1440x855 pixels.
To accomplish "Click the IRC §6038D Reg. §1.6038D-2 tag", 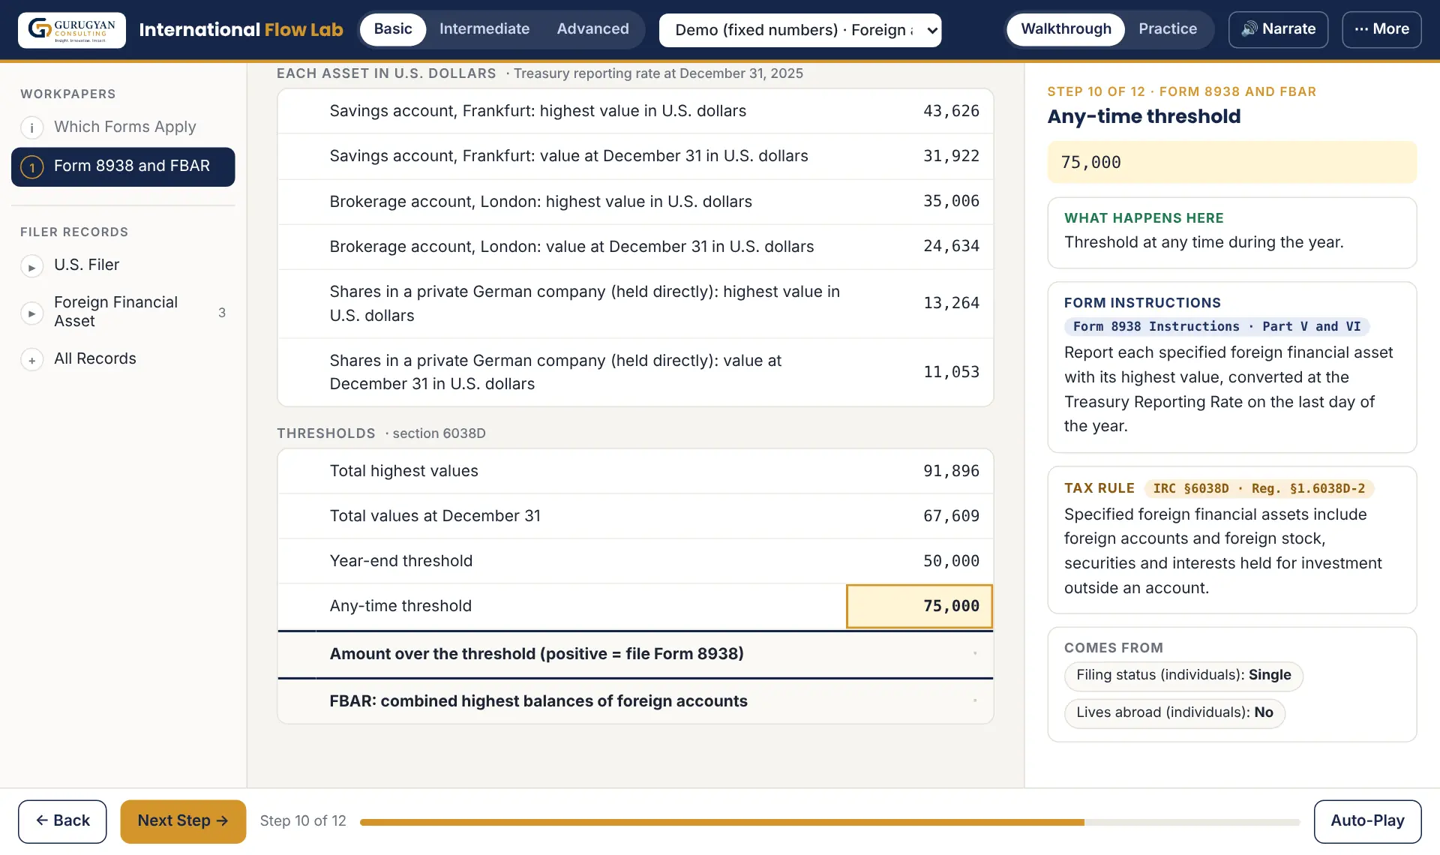I will pos(1259,489).
